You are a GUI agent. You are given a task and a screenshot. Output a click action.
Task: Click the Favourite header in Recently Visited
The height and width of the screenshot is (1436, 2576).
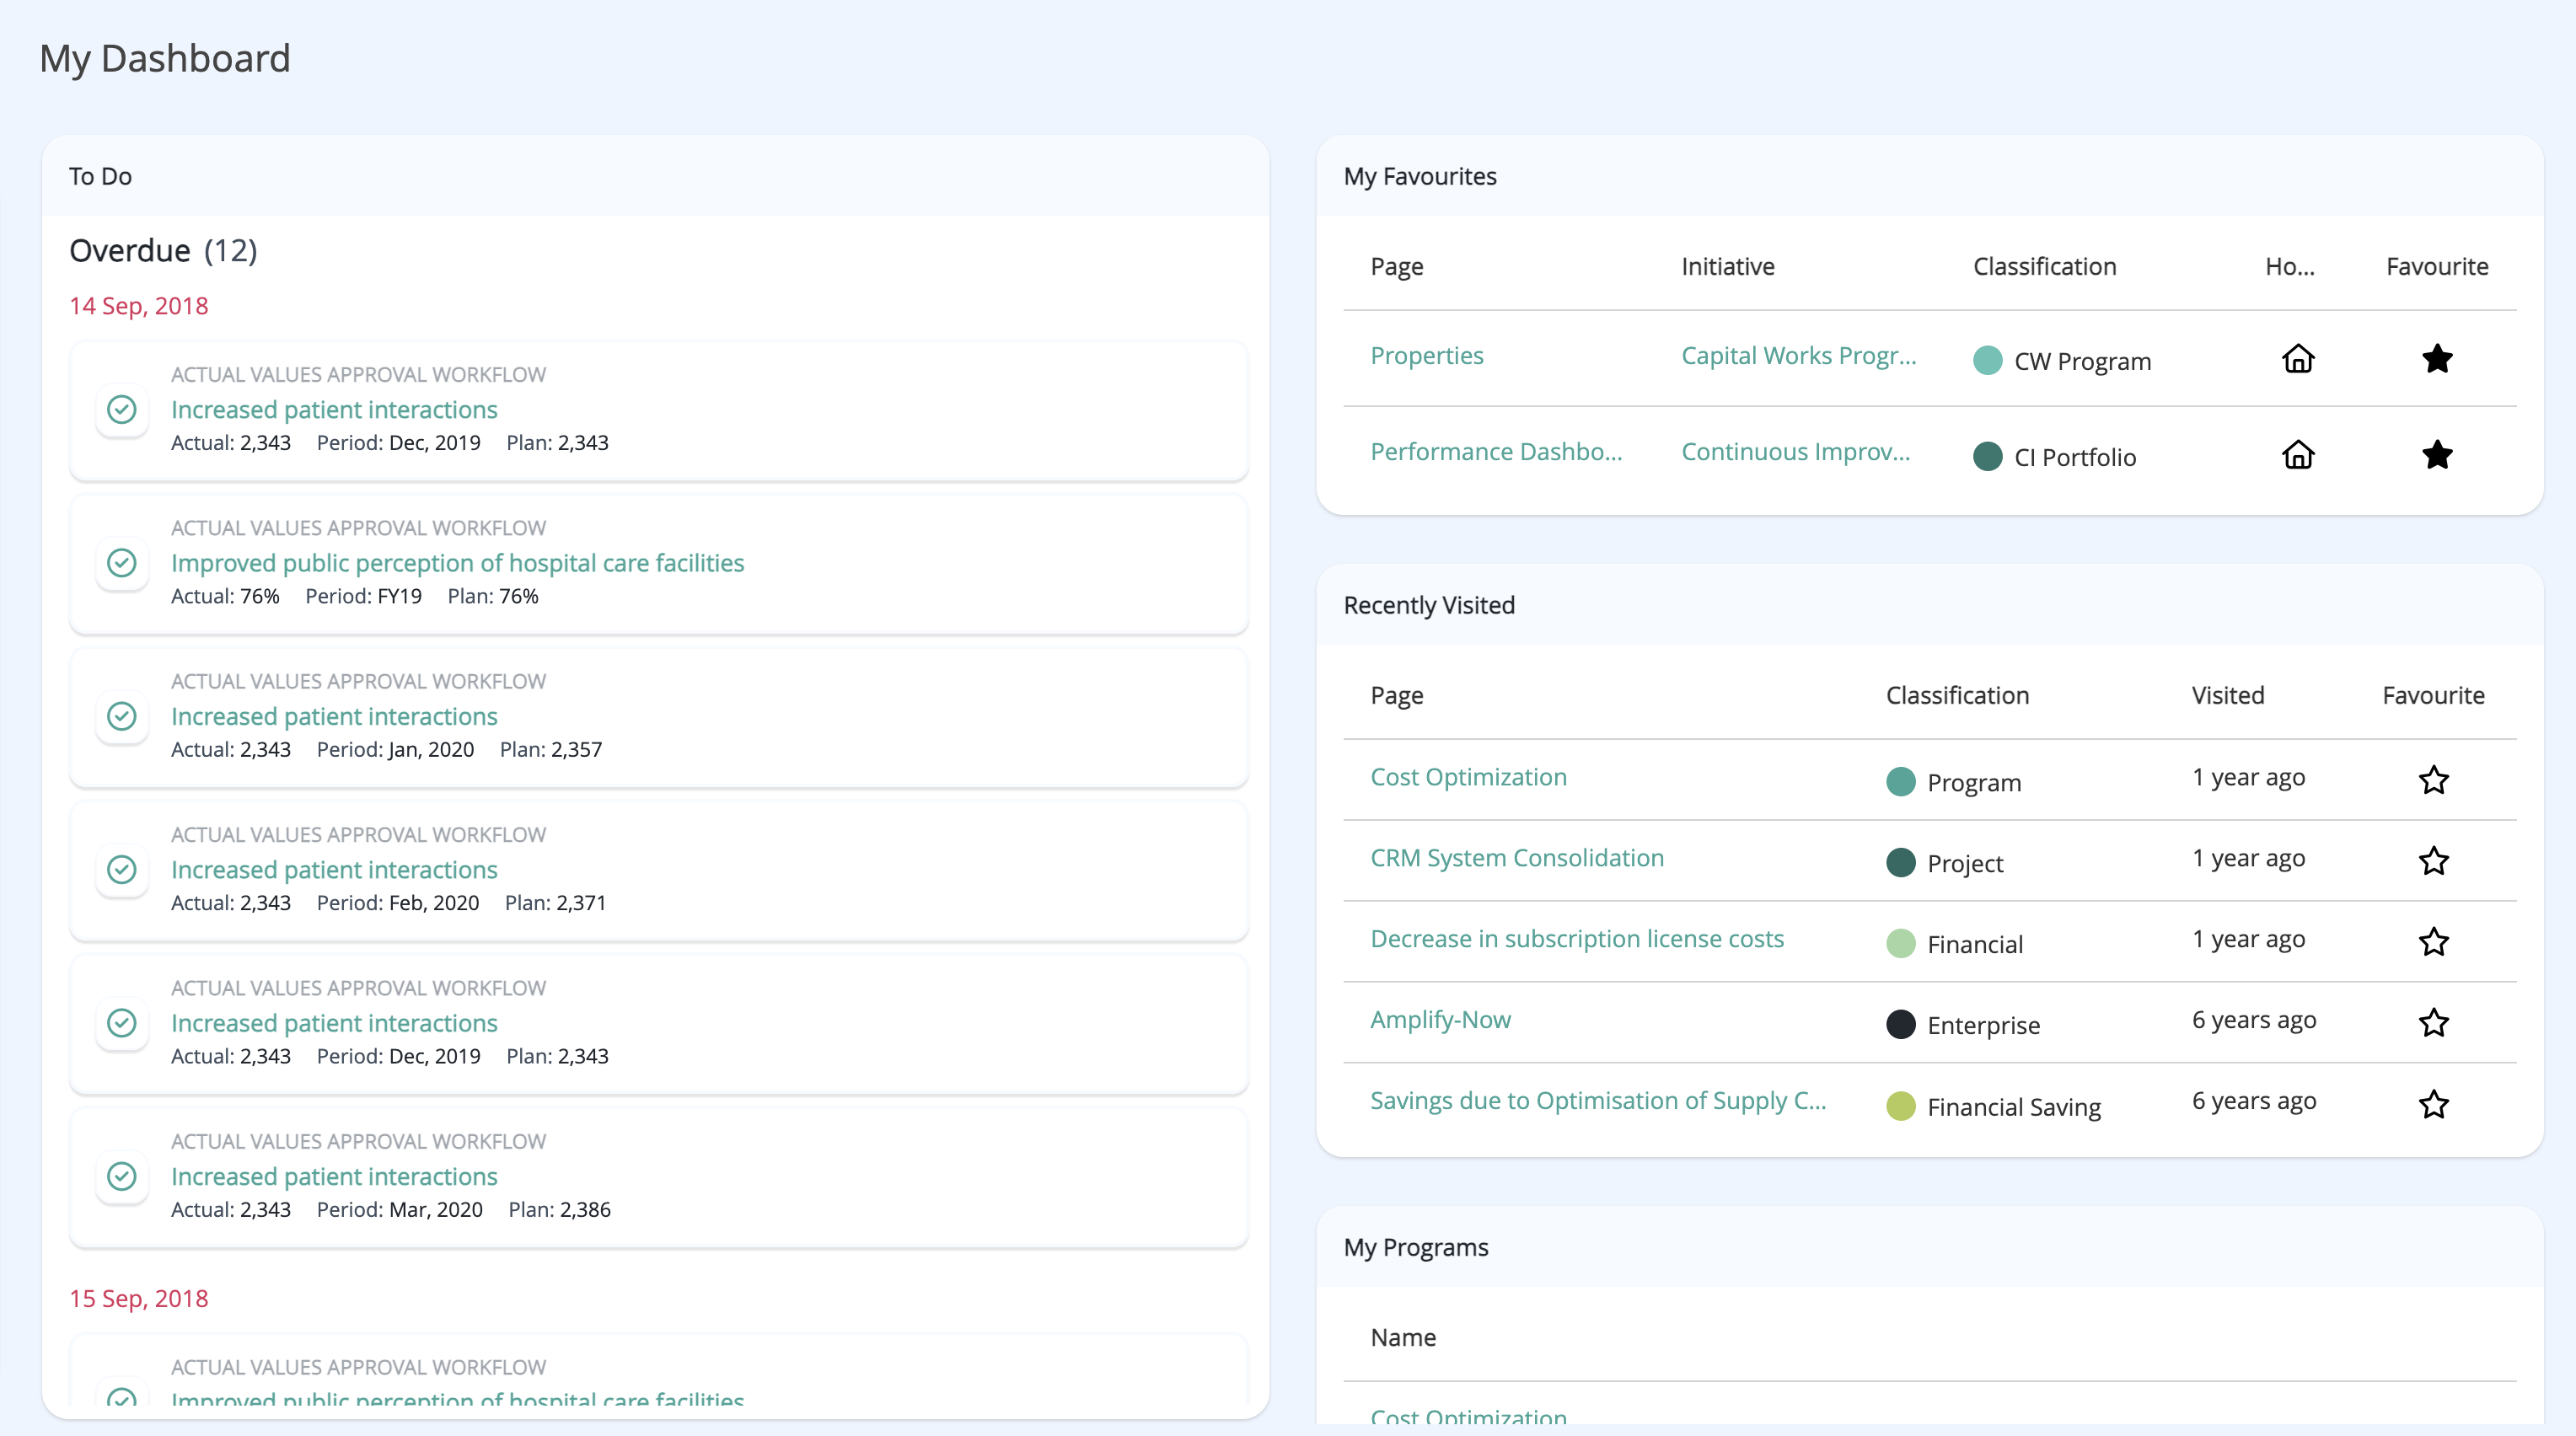[2433, 696]
